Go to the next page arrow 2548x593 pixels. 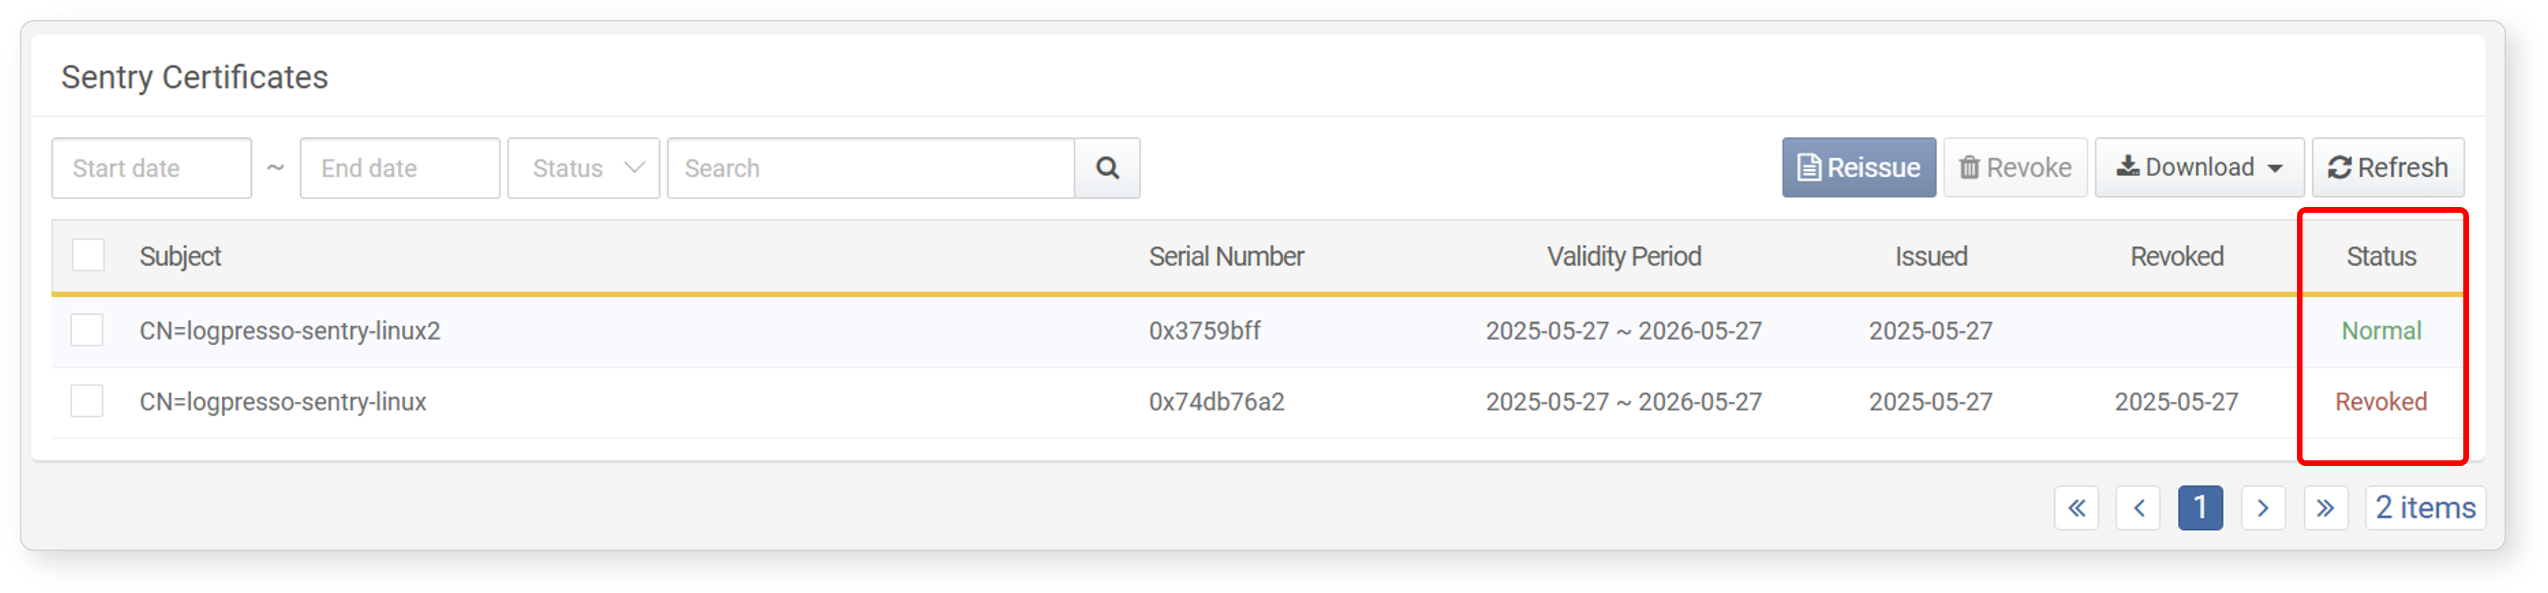pos(2263,508)
